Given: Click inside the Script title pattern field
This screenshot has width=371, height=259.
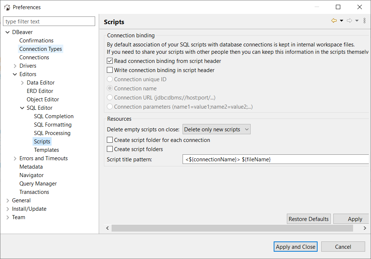Looking at the screenshot, I should click(256, 159).
